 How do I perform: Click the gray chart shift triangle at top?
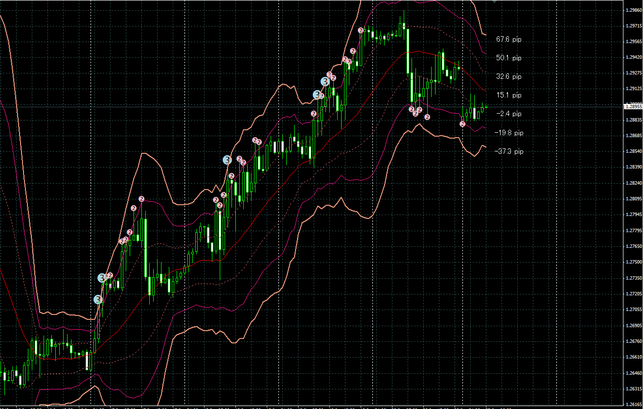[x=494, y=2]
